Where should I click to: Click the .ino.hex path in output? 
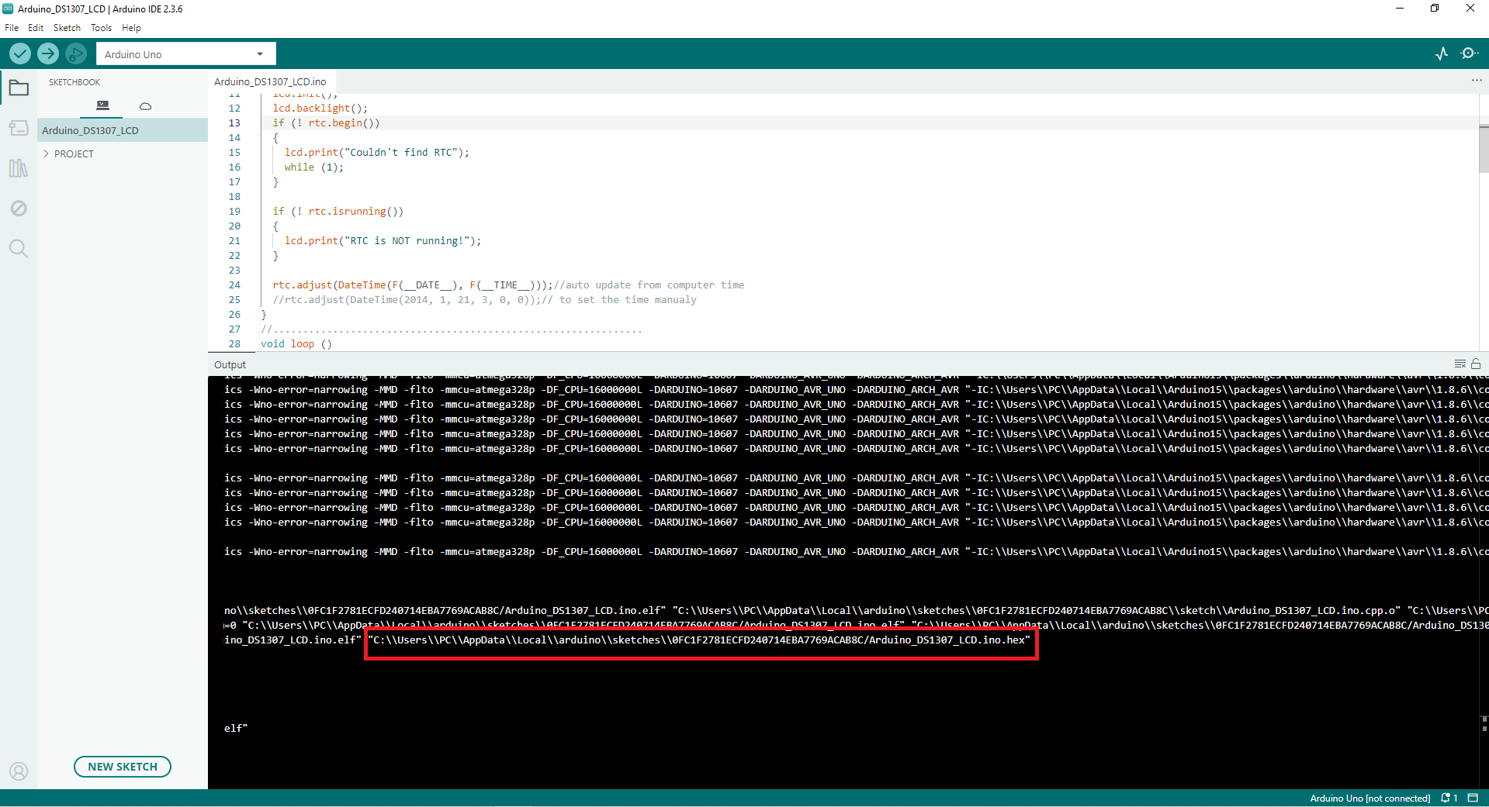[700, 640]
